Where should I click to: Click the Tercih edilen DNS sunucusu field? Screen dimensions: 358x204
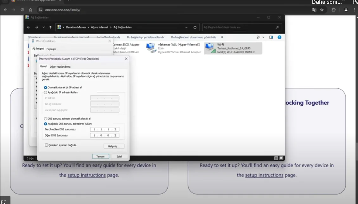click(104, 129)
